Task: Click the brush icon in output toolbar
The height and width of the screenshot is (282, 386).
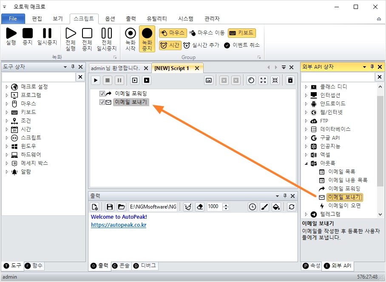Action: 264,207
